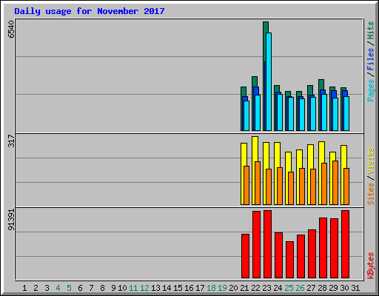Click the 'Pages' legend label
The height and width of the screenshot is (296, 379).
tap(371, 90)
